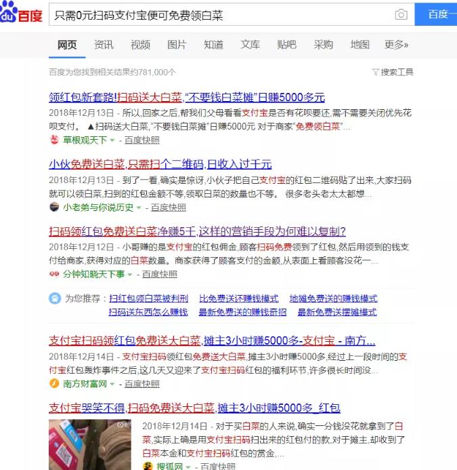Click the 小老弟与你说历史 source icon
This screenshot has height=470, width=457.
[x=55, y=207]
